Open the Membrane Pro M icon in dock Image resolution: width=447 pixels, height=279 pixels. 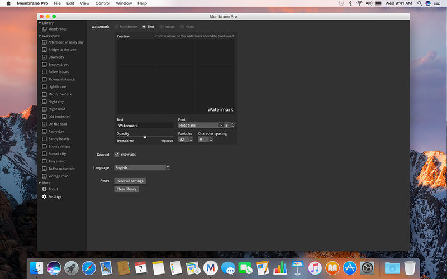(x=211, y=268)
